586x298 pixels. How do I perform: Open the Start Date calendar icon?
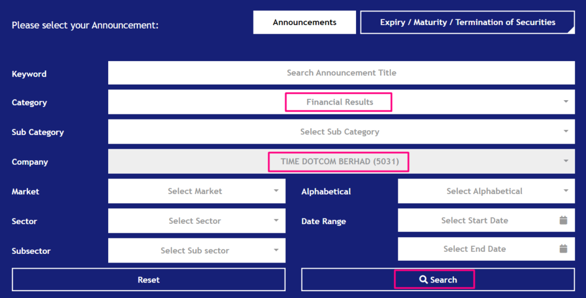tap(563, 220)
